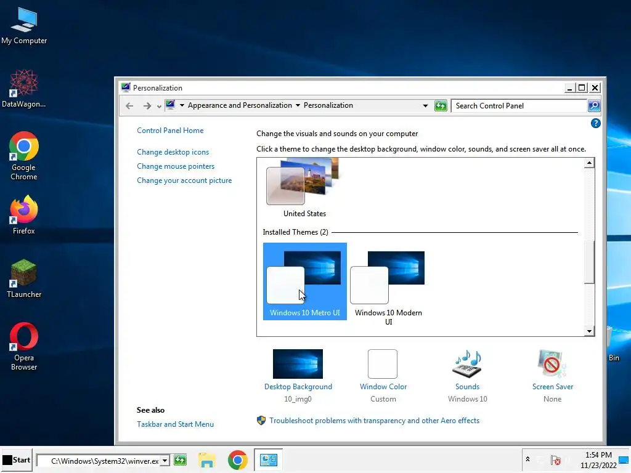Image resolution: width=631 pixels, height=473 pixels.
Task: Go back with the back arrow
Action: point(129,106)
